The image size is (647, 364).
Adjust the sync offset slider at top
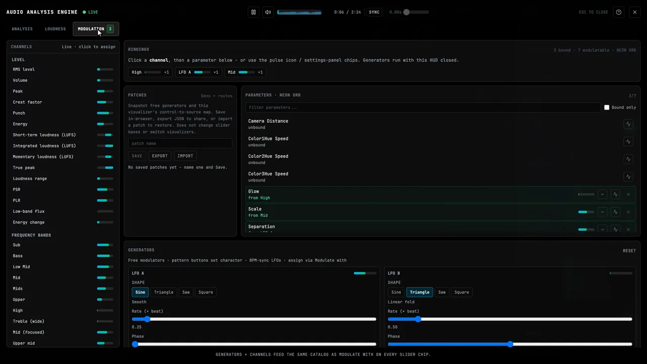pyautogui.click(x=416, y=12)
